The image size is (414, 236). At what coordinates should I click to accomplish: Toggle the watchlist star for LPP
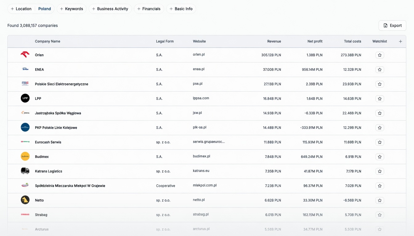point(379,99)
